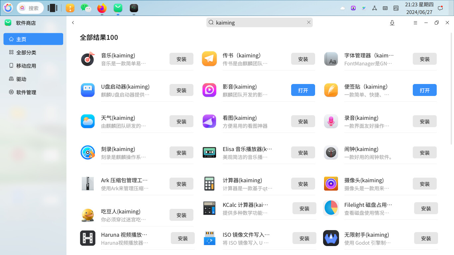This screenshot has width=454, height=255.
Task: Install 无限射手(kaiming)
Action: [x=426, y=238]
